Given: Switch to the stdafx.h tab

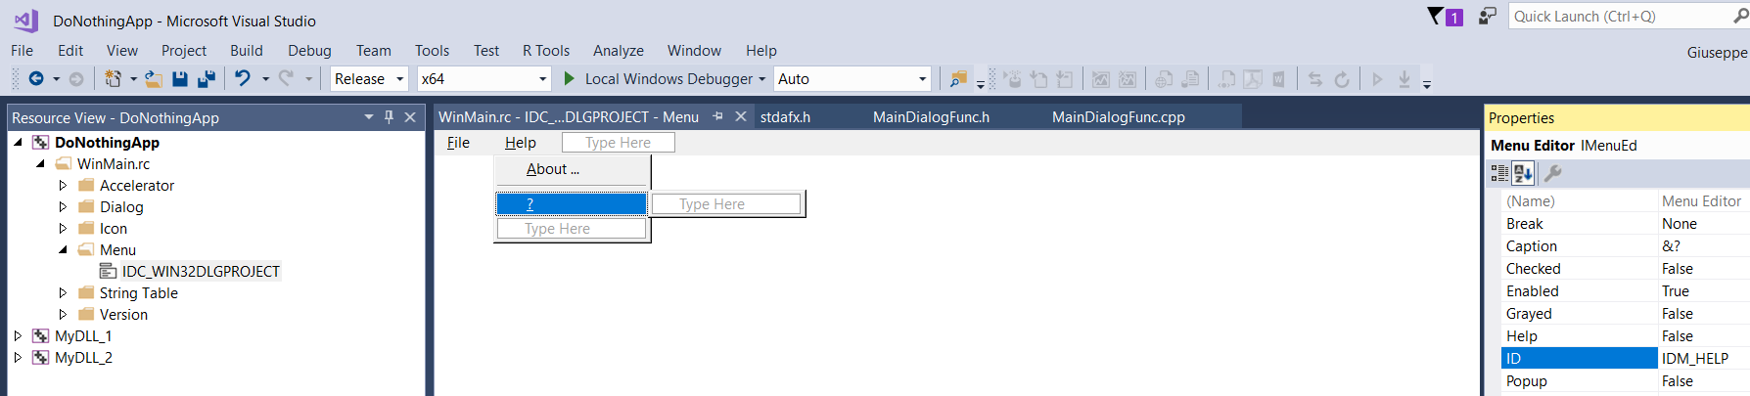Looking at the screenshot, I should (x=785, y=116).
